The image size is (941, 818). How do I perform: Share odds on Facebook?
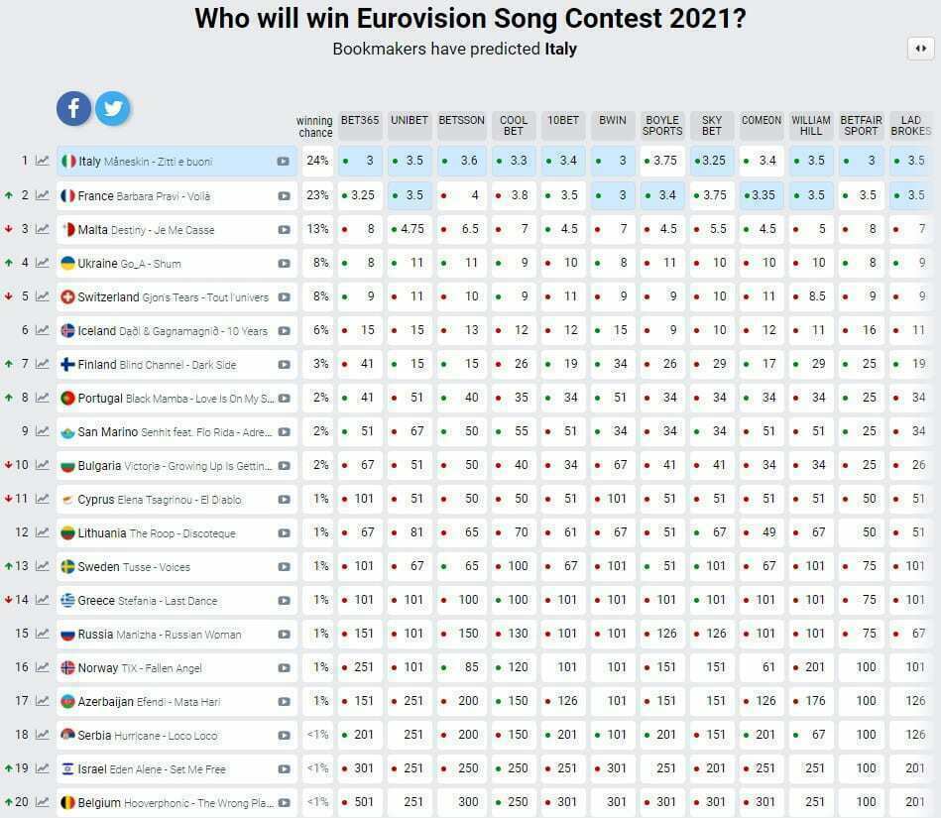[x=73, y=109]
